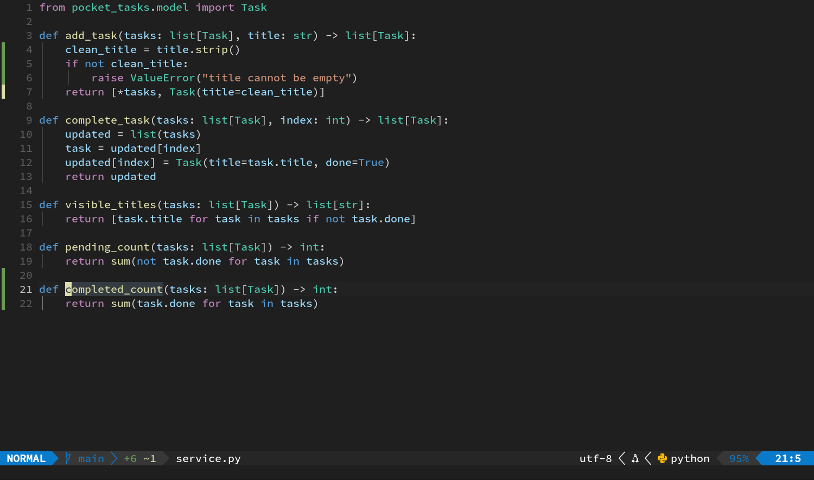Click the visible_titles function name
814x480 pixels.
(x=111, y=205)
